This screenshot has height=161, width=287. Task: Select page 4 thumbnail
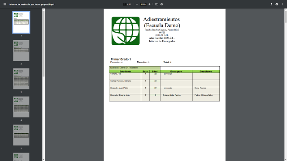click(x=21, y=107)
